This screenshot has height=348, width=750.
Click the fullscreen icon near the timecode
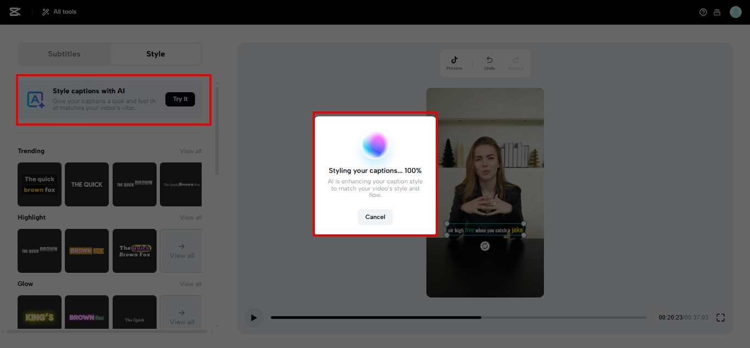tap(720, 317)
